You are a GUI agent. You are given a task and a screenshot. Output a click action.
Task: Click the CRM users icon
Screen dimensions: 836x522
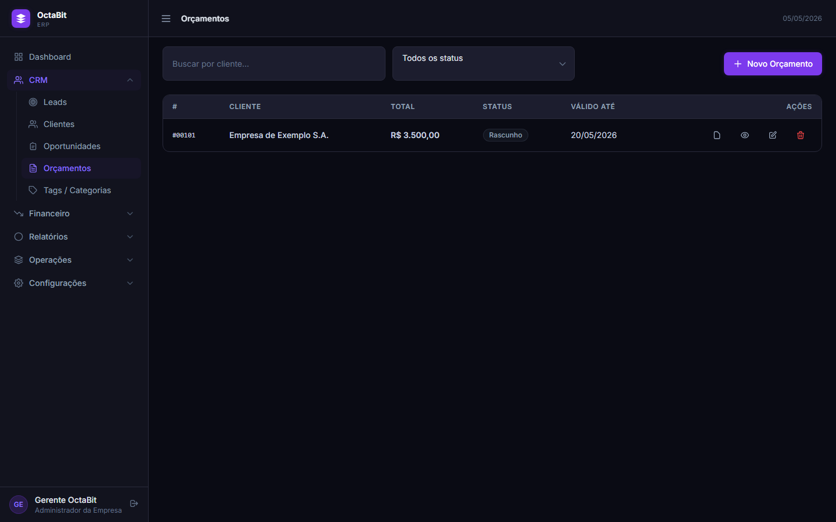19,80
